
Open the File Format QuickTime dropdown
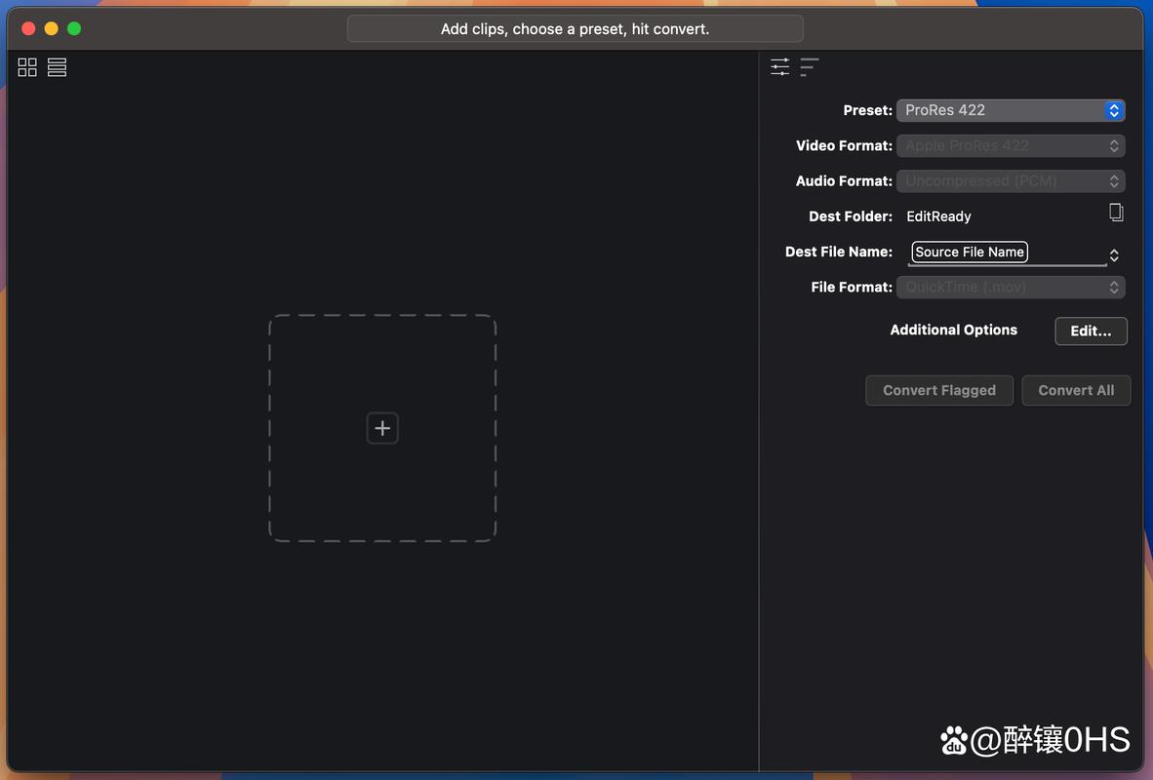(x=1011, y=288)
